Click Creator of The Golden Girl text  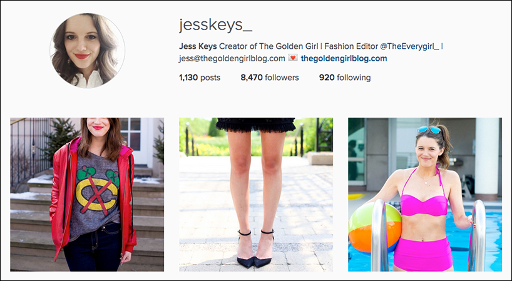coord(268,46)
